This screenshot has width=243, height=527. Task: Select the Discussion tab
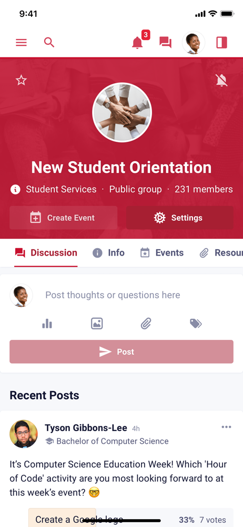click(x=46, y=253)
